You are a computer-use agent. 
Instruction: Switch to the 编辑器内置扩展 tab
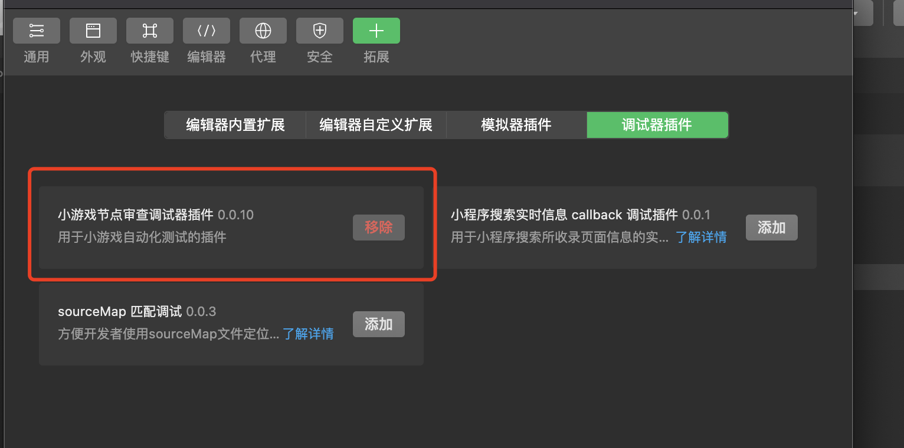click(x=235, y=125)
